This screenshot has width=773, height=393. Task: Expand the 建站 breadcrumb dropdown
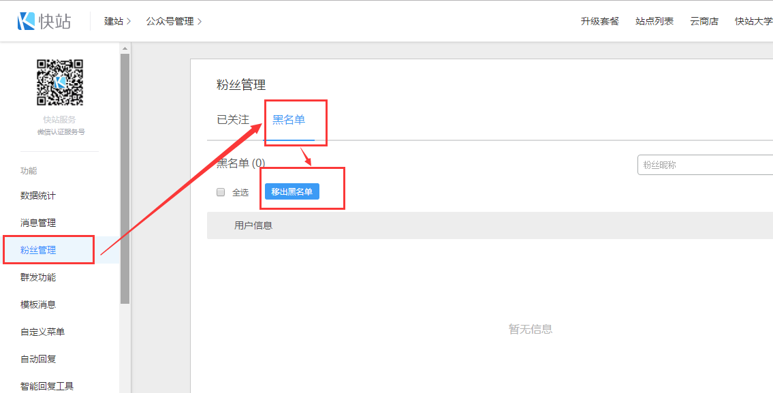(117, 21)
